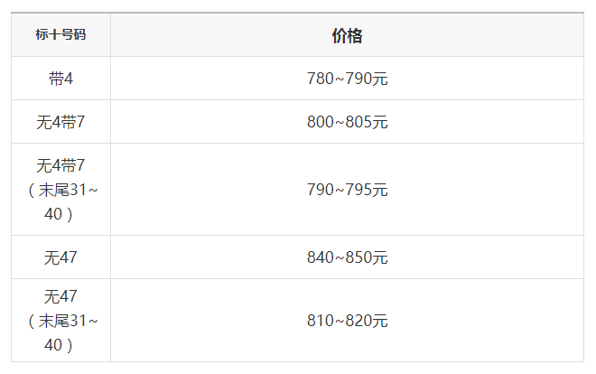Click the 标十号码 column header

(61, 34)
